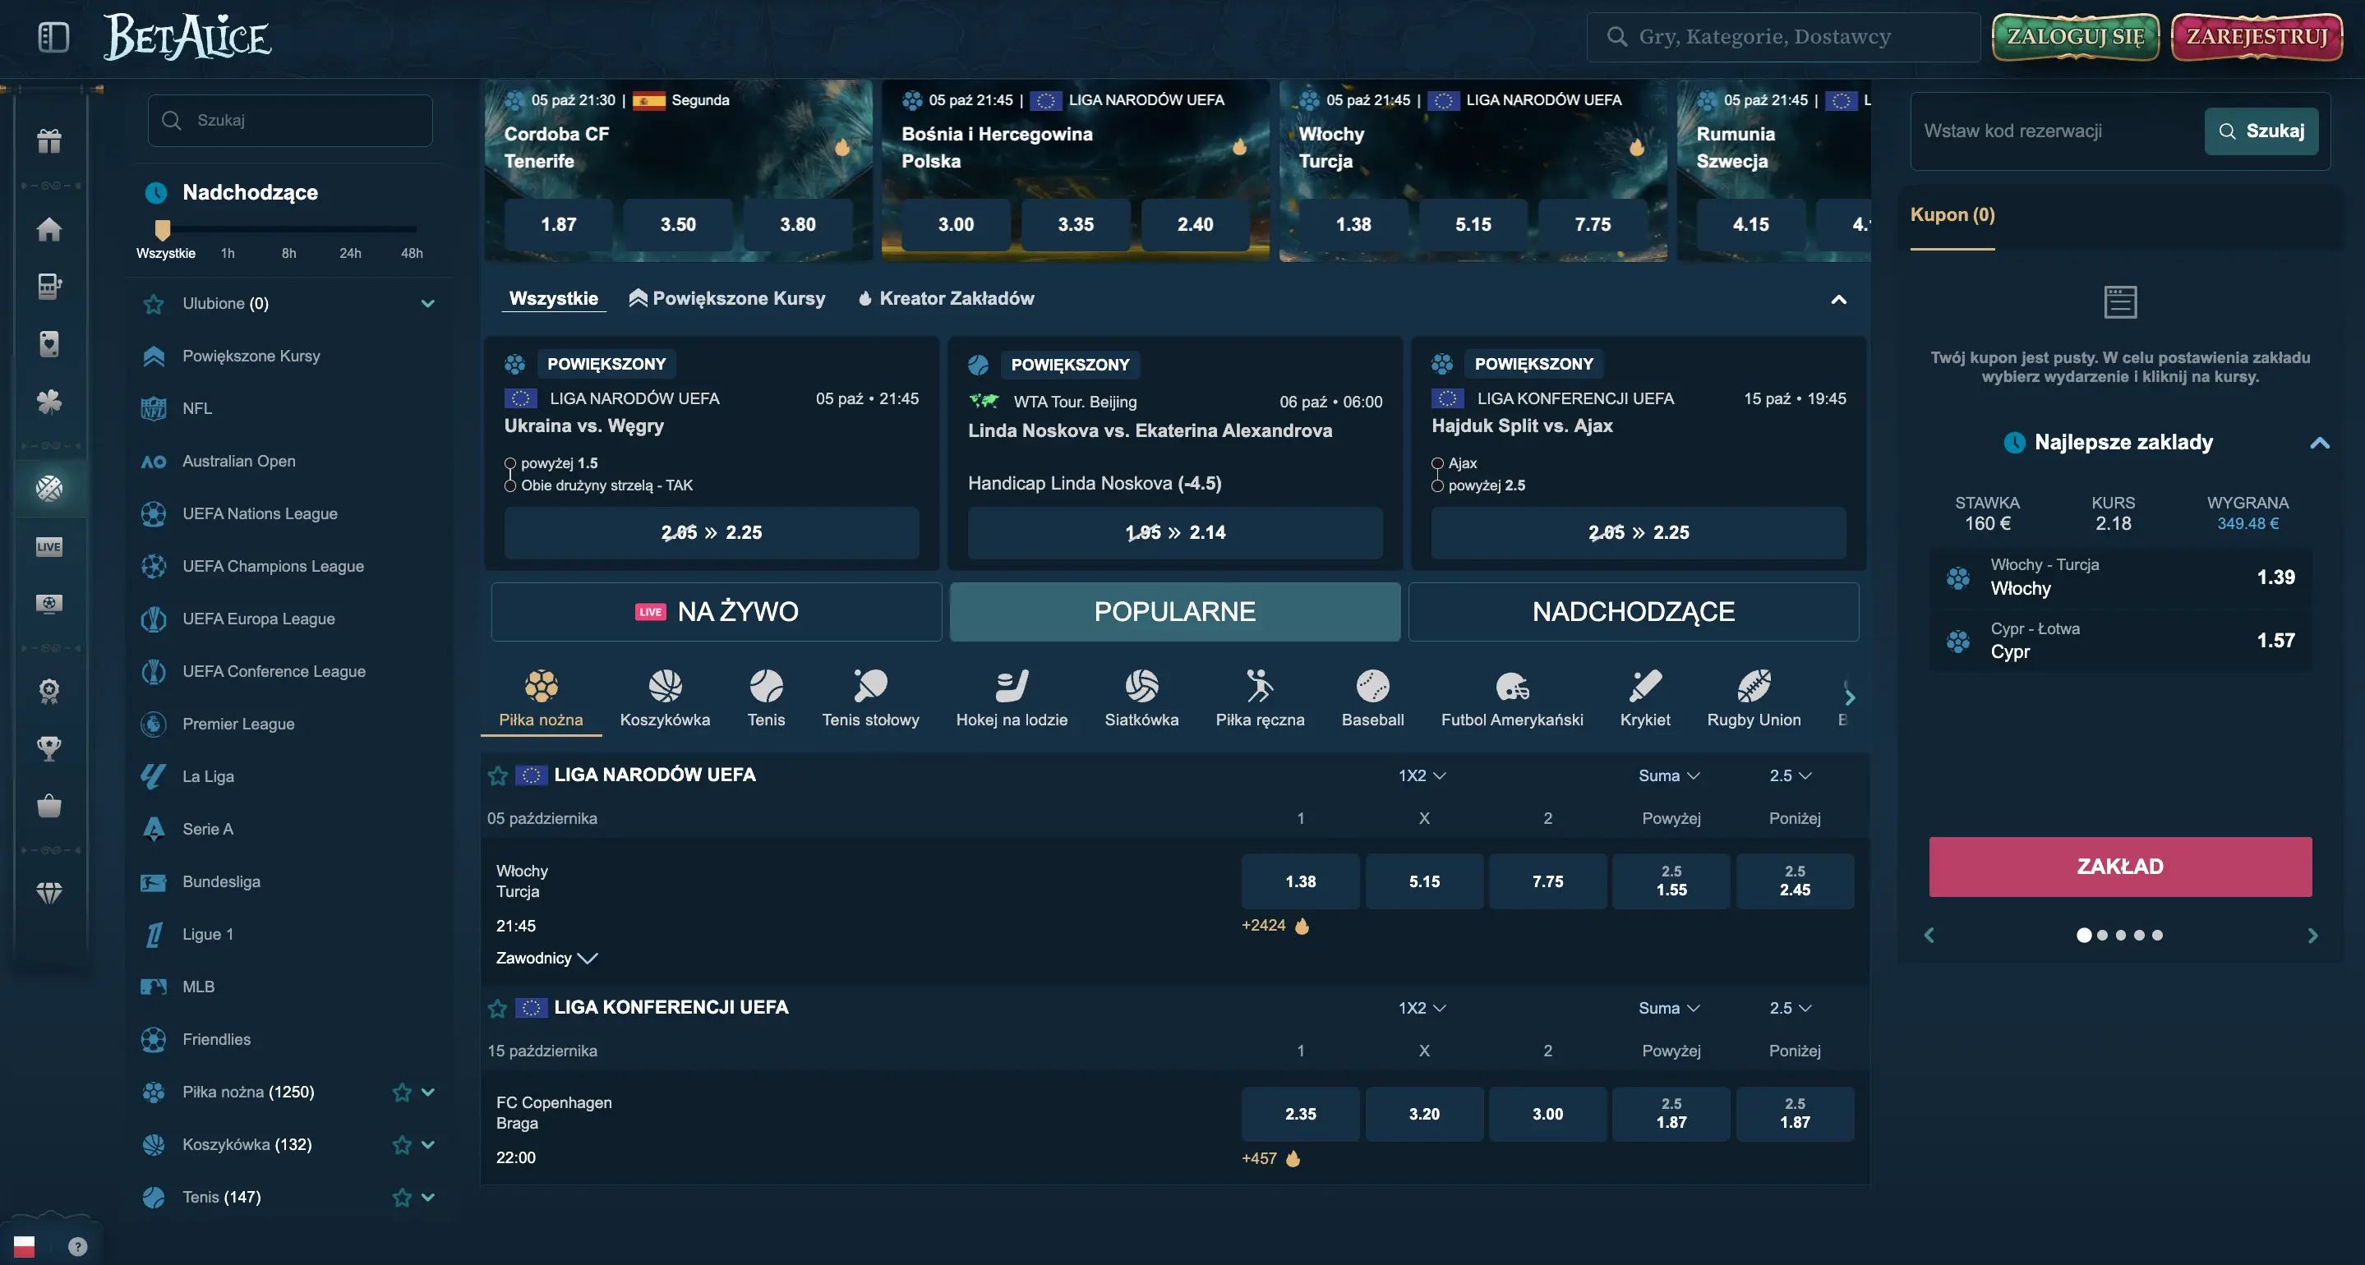Expand Zawodnicy under Włochy Turcja
Viewport: 2365px width, 1265px height.
click(547, 958)
